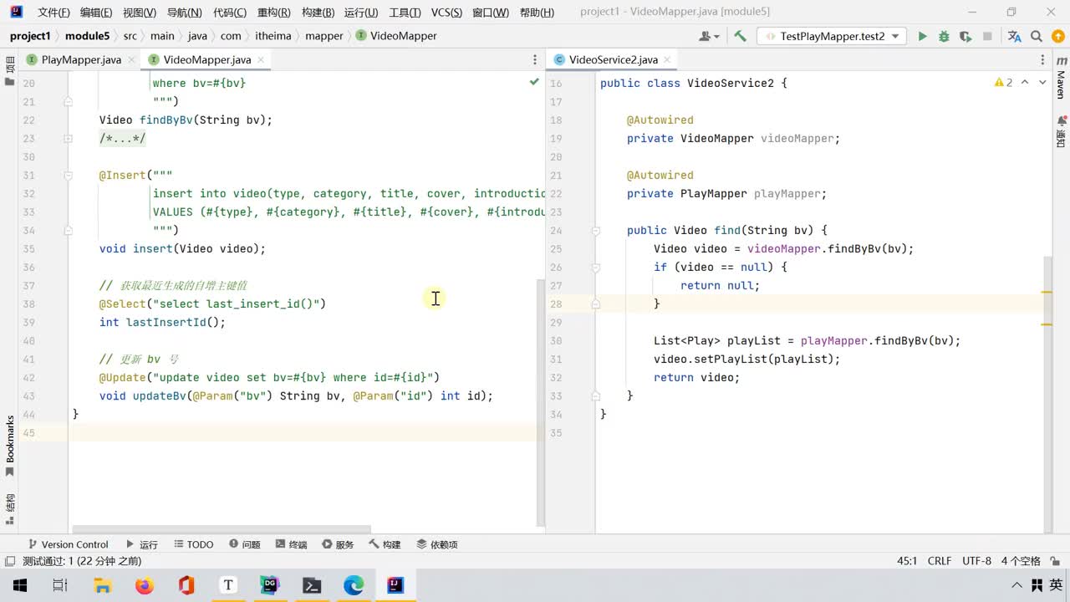
Task: Click the Build project hammer icon
Action: tap(740, 36)
